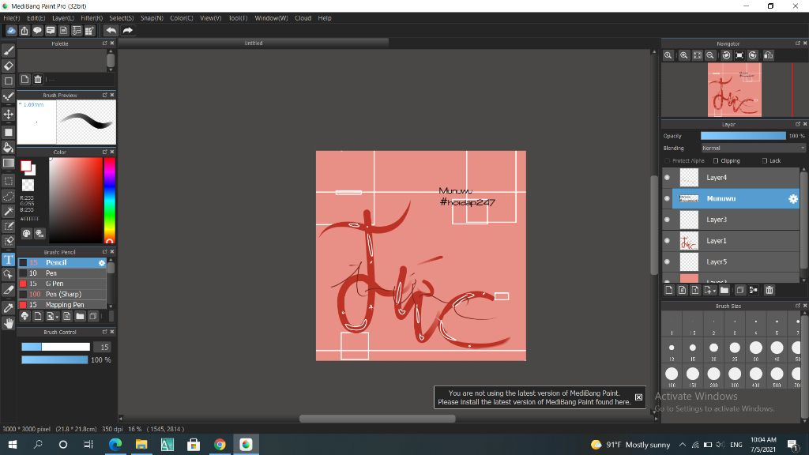
Task: Open Pencil brush settings gear
Action: 102,262
